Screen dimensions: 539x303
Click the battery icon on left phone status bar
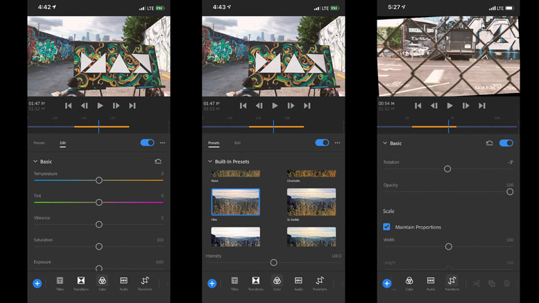pyautogui.click(x=160, y=8)
